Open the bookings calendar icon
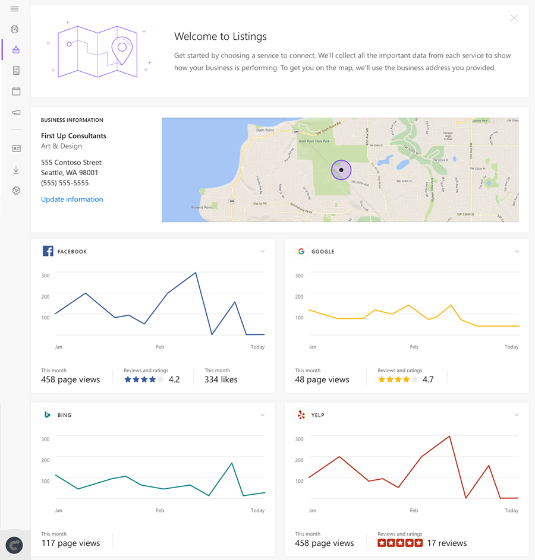Image resolution: width=535 pixels, height=560 pixels. [15, 91]
